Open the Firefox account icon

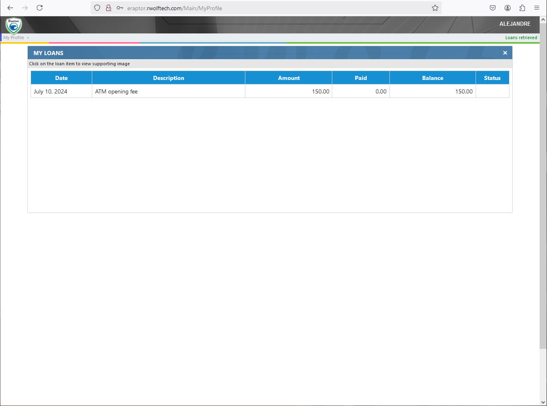click(507, 8)
